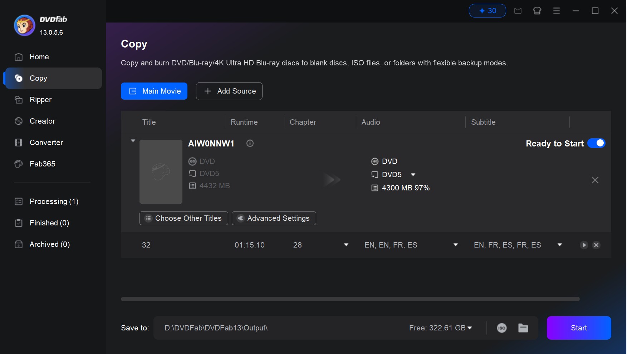Select the Ripper module in the sidebar
This screenshot has height=354, width=627.
(40, 100)
